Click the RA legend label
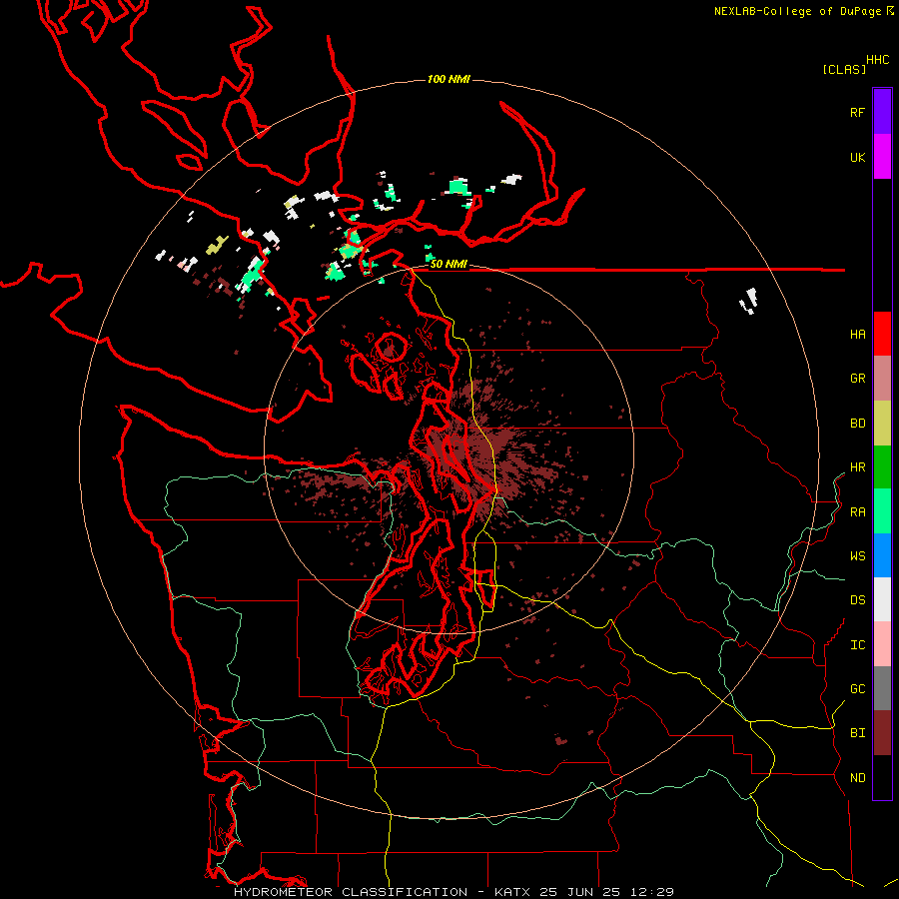 tap(857, 512)
